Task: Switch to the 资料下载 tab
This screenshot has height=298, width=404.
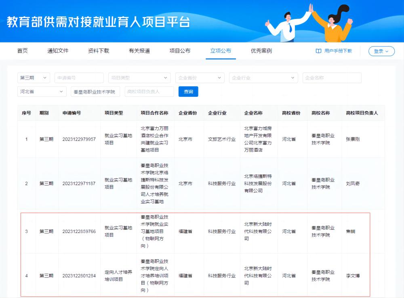Action: click(99, 51)
